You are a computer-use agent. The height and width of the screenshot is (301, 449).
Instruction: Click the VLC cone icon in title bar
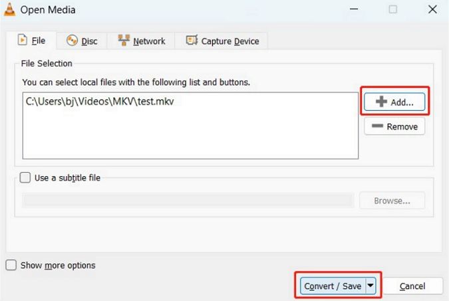click(x=9, y=9)
